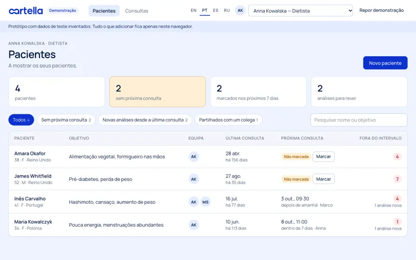Click the Objetivo column header

[79, 138]
